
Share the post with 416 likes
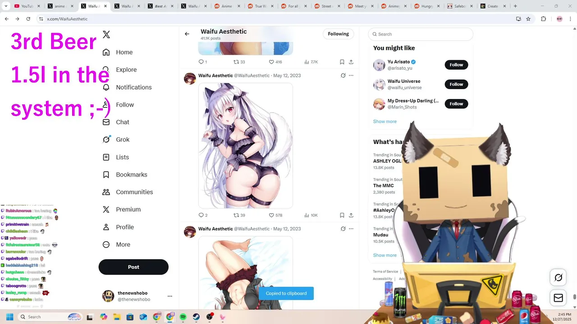pos(351,62)
